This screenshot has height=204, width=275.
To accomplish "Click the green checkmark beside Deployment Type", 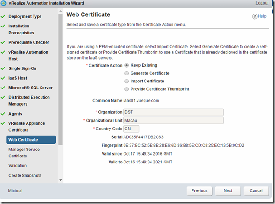I will [x=3, y=16].
